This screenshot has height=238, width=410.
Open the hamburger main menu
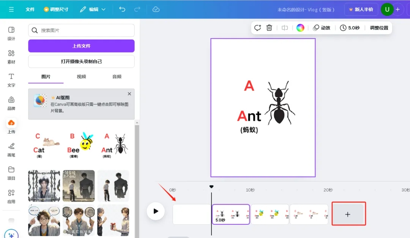(x=11, y=9)
